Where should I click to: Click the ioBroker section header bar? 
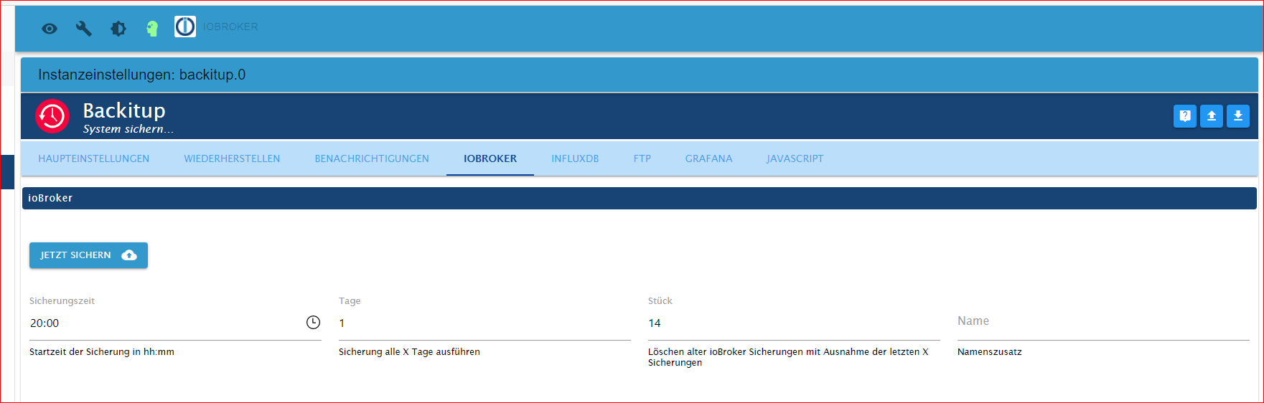point(639,198)
